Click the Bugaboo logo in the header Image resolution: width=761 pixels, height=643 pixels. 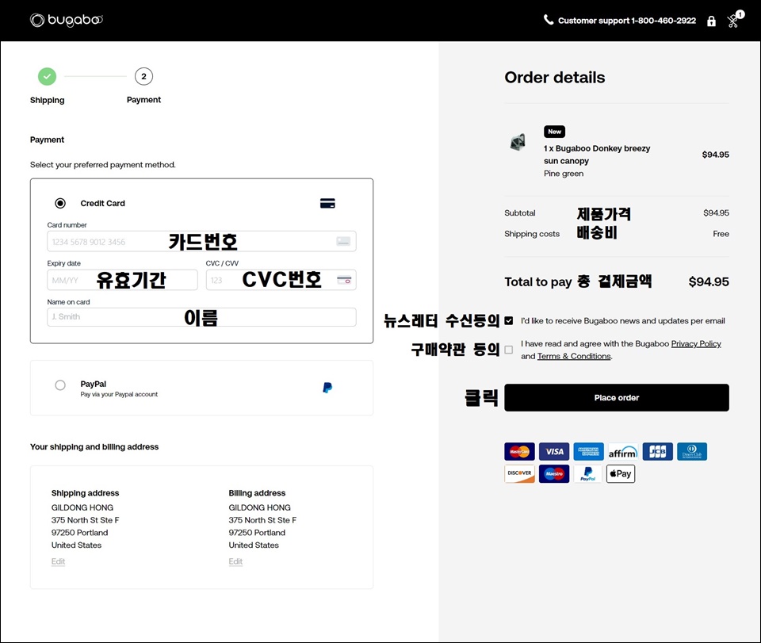(x=67, y=20)
